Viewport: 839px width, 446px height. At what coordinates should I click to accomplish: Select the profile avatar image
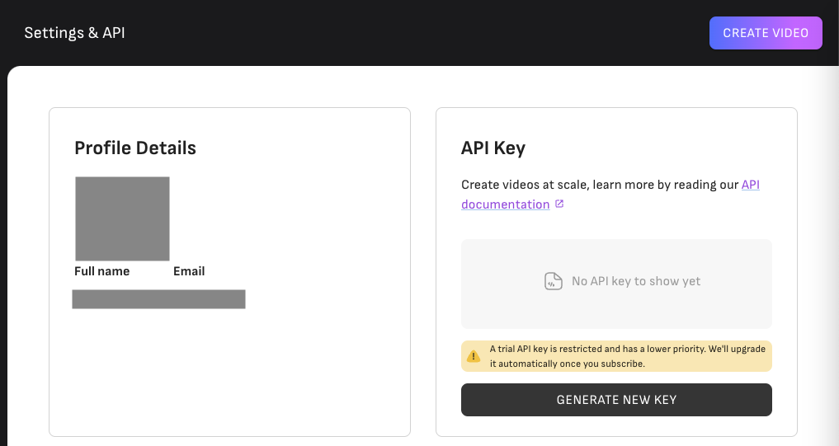pyautogui.click(x=122, y=218)
